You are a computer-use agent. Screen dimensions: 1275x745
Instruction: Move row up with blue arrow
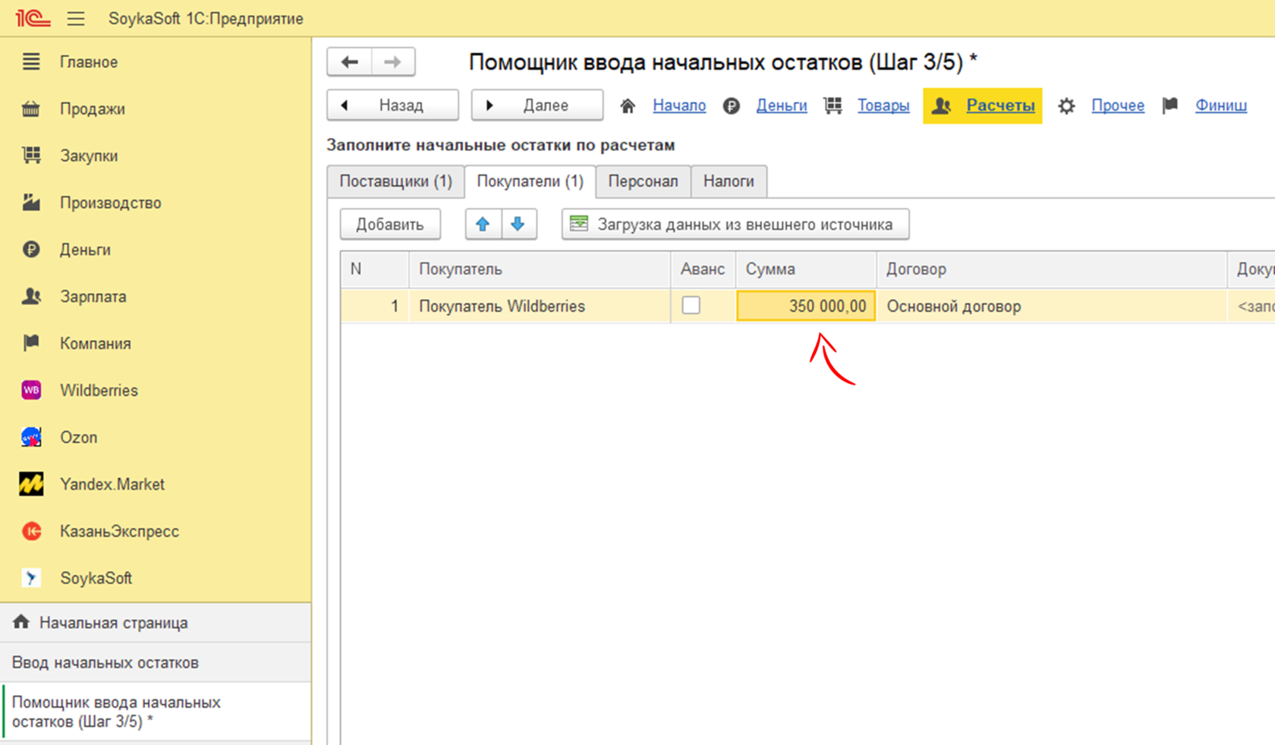(483, 225)
